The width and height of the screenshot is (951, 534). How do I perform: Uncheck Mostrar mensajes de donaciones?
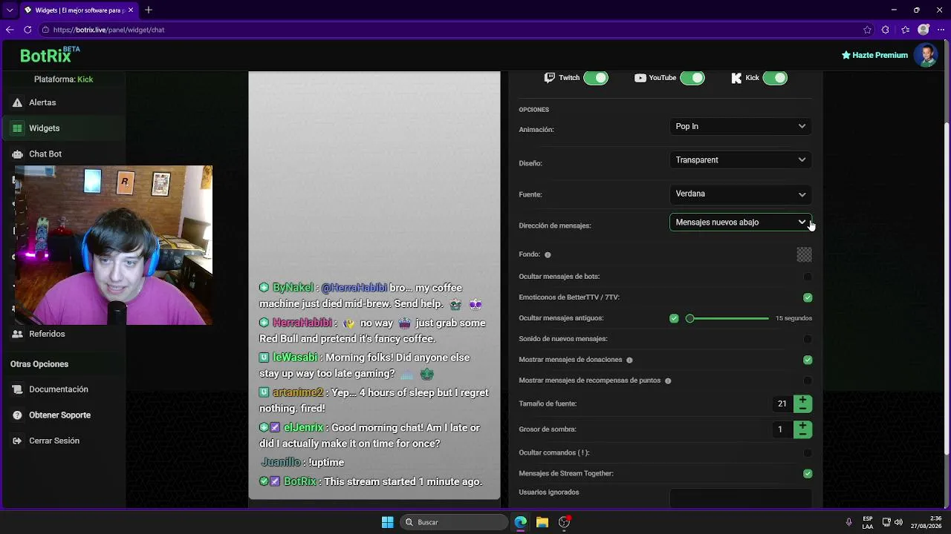tap(808, 360)
